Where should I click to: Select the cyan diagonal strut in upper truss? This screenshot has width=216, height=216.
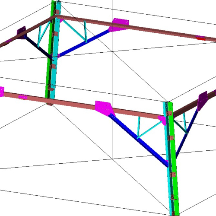point(74,30)
